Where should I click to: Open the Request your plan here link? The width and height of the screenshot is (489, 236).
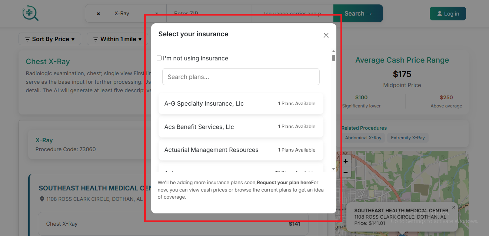[284, 183]
